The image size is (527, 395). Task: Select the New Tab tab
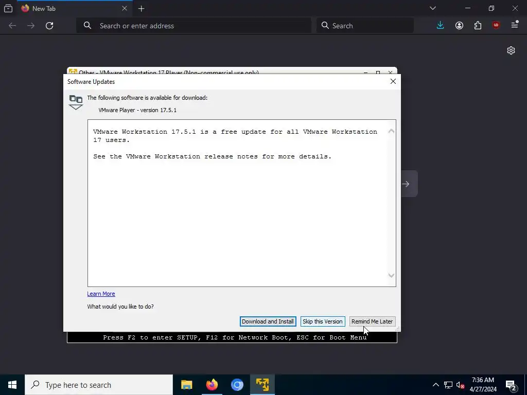click(75, 8)
